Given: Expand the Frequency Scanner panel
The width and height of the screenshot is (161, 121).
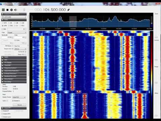Looking at the screenshot, I should point(14,68).
